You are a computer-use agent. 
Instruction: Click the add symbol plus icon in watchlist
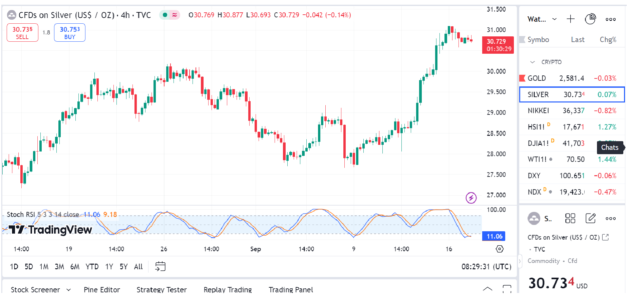click(570, 19)
